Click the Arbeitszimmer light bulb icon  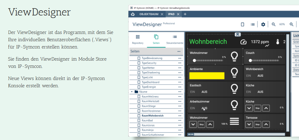[234, 105]
